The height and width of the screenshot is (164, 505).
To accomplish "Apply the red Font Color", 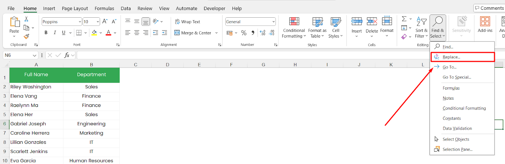I will click(109, 32).
